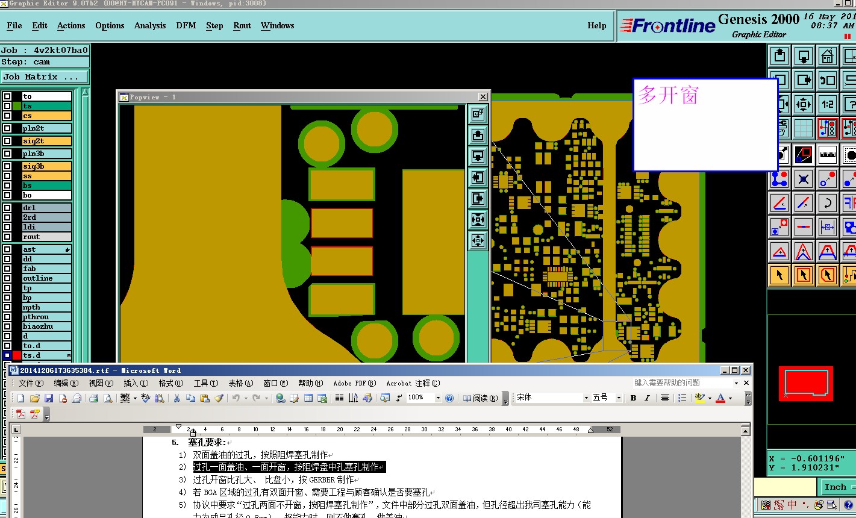The width and height of the screenshot is (856, 518).
Task: Open the font size 五号 dropdown
Action: point(619,398)
